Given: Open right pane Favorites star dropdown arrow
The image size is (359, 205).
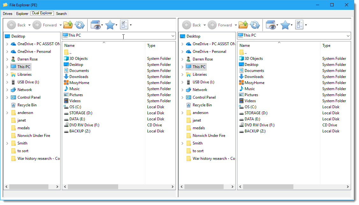Looking at the screenshot, I should [292, 25].
